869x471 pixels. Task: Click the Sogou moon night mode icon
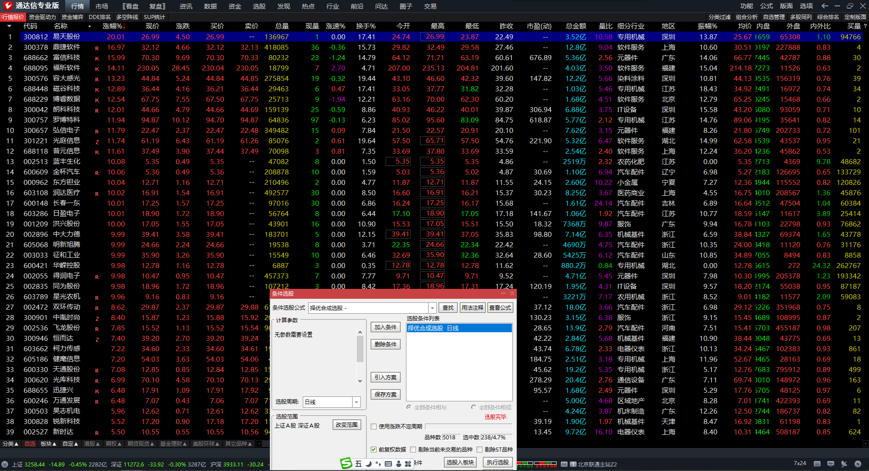[x=368, y=463]
